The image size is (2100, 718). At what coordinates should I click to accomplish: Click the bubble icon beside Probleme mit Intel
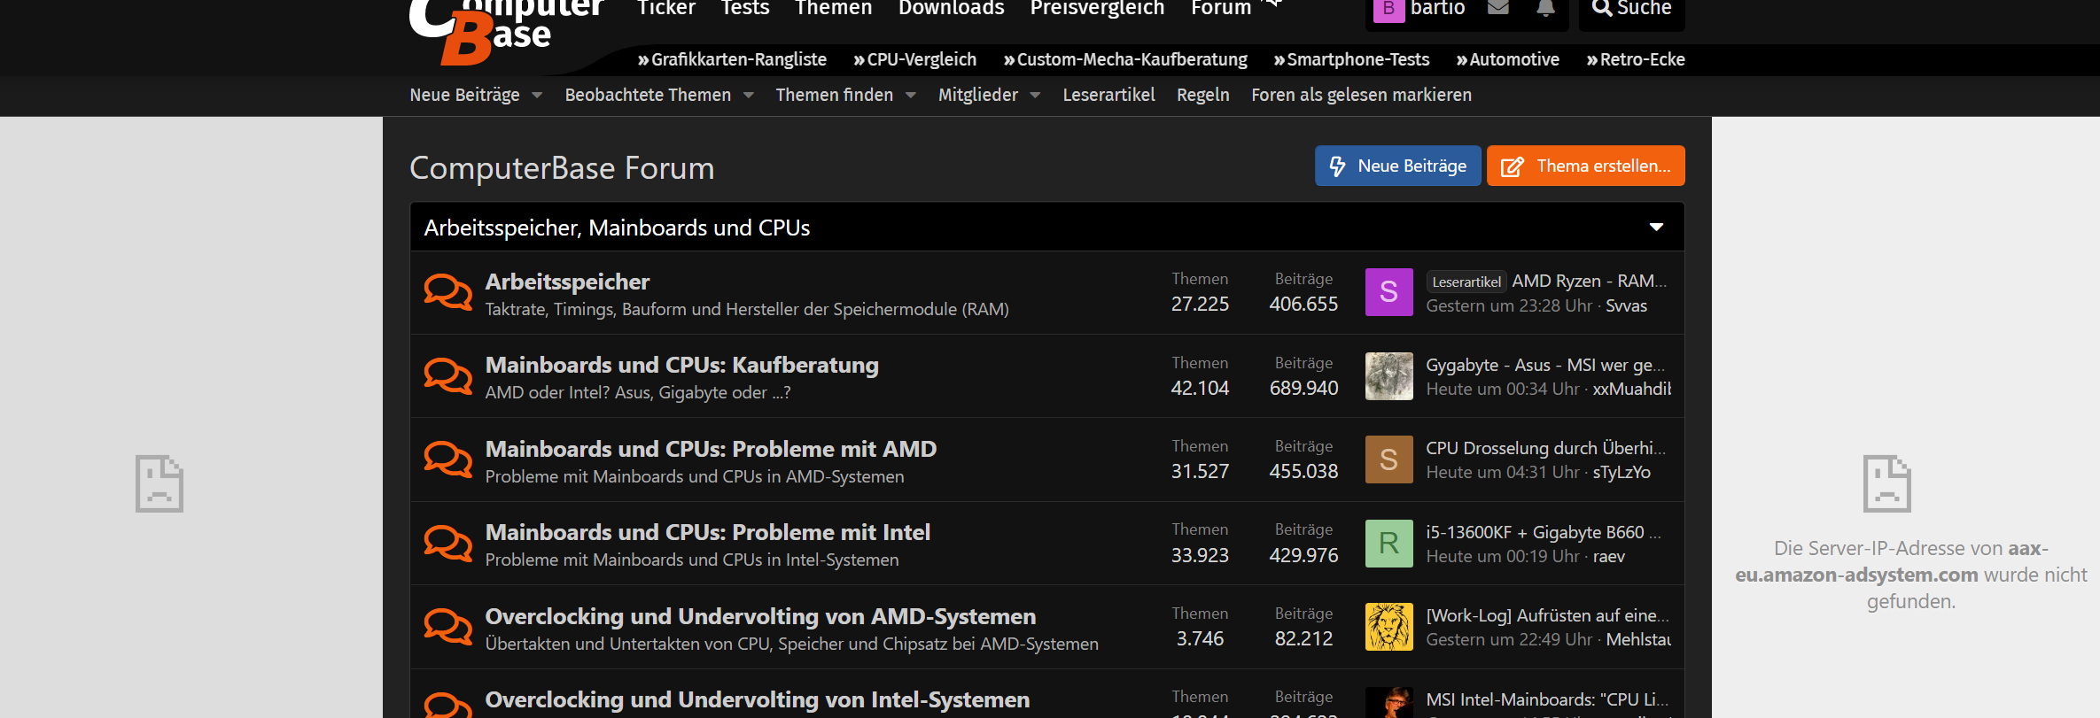tap(448, 543)
